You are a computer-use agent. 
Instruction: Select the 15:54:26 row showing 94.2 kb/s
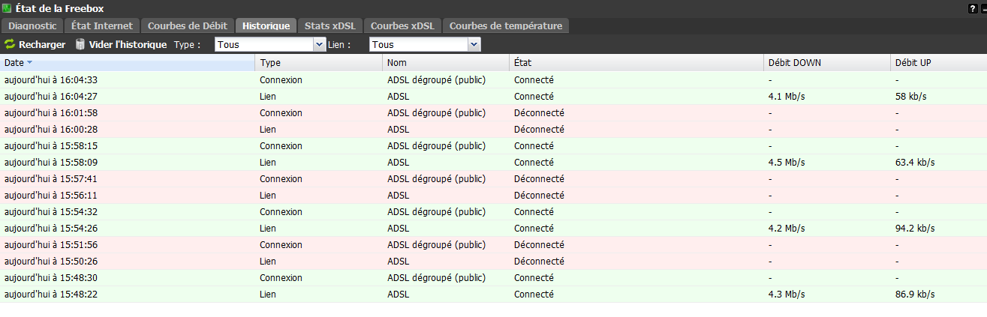tap(493, 228)
